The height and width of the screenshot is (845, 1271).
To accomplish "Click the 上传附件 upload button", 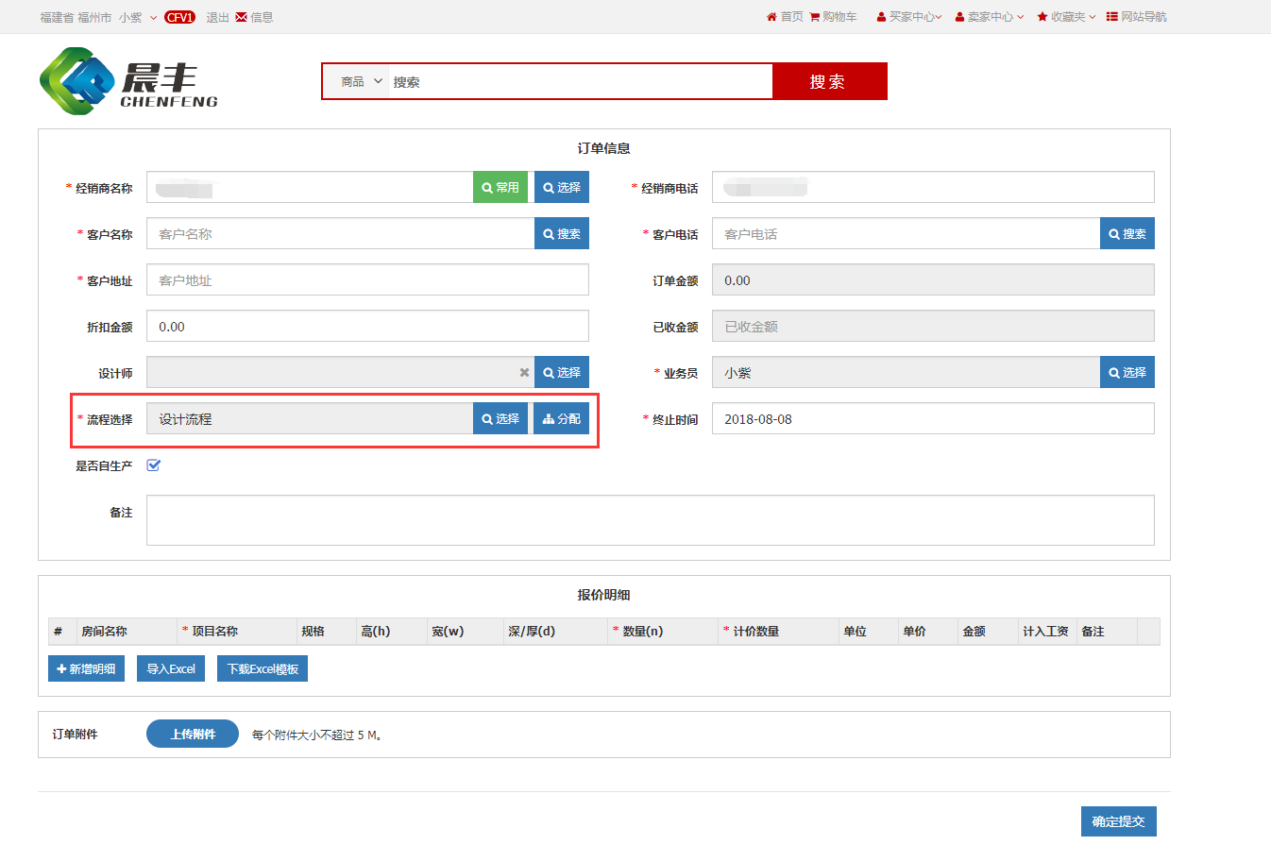I will pyautogui.click(x=193, y=734).
